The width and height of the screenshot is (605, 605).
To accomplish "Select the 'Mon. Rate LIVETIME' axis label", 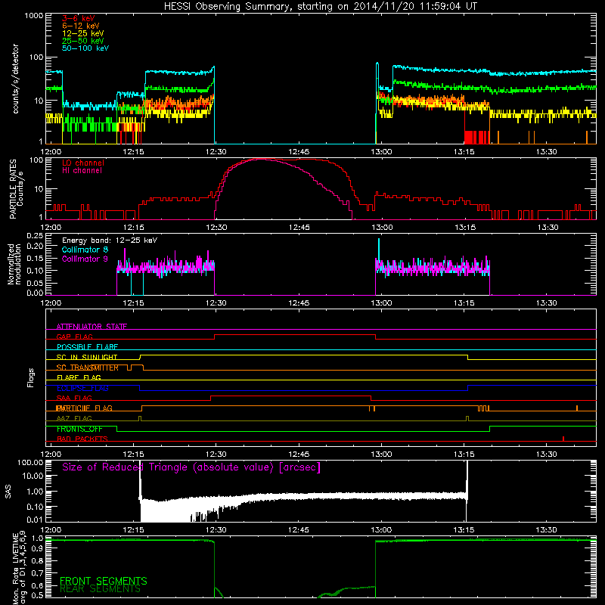I will 15,569.
